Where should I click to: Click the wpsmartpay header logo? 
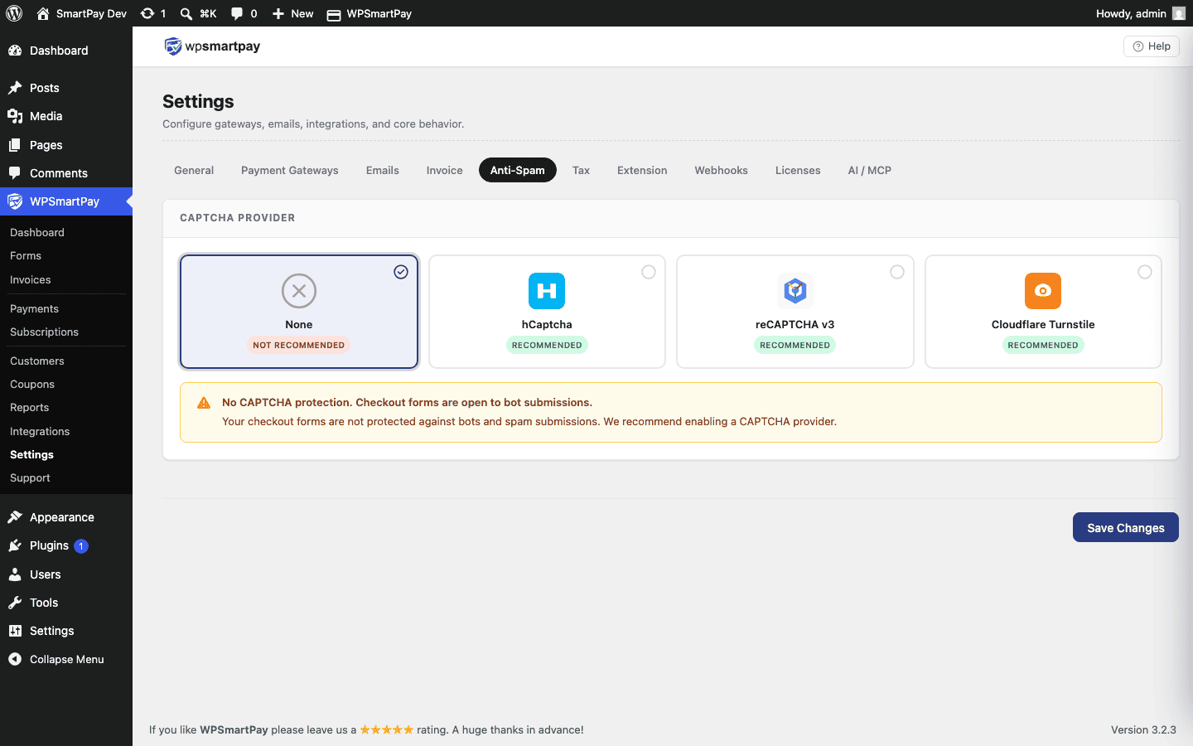212,46
